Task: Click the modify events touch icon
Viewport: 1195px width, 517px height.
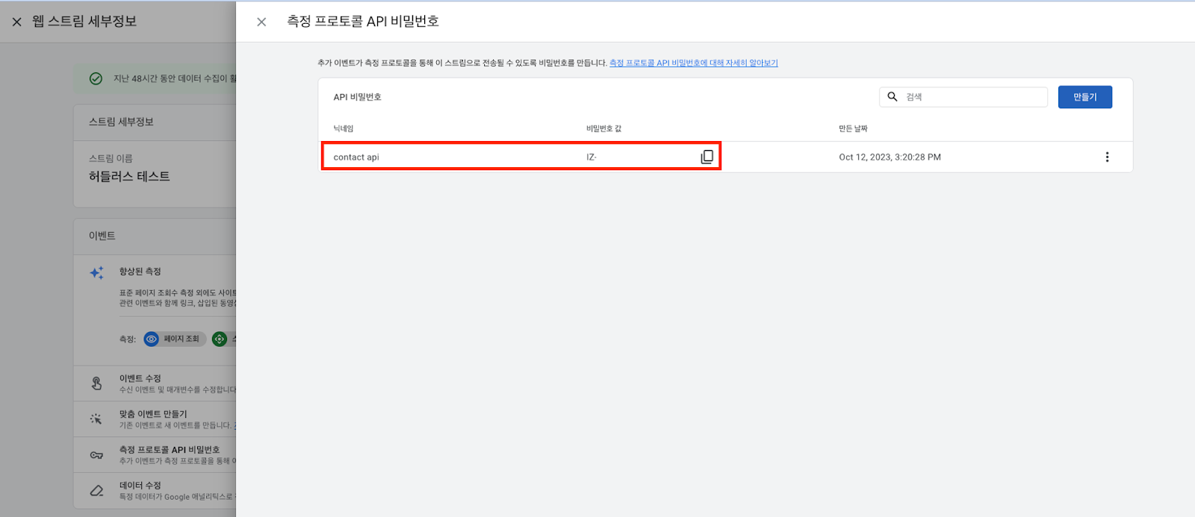Action: click(x=96, y=383)
